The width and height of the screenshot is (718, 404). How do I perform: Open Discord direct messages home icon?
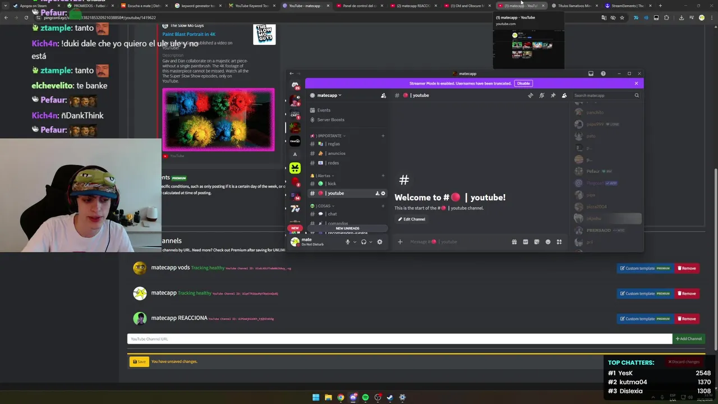(295, 85)
